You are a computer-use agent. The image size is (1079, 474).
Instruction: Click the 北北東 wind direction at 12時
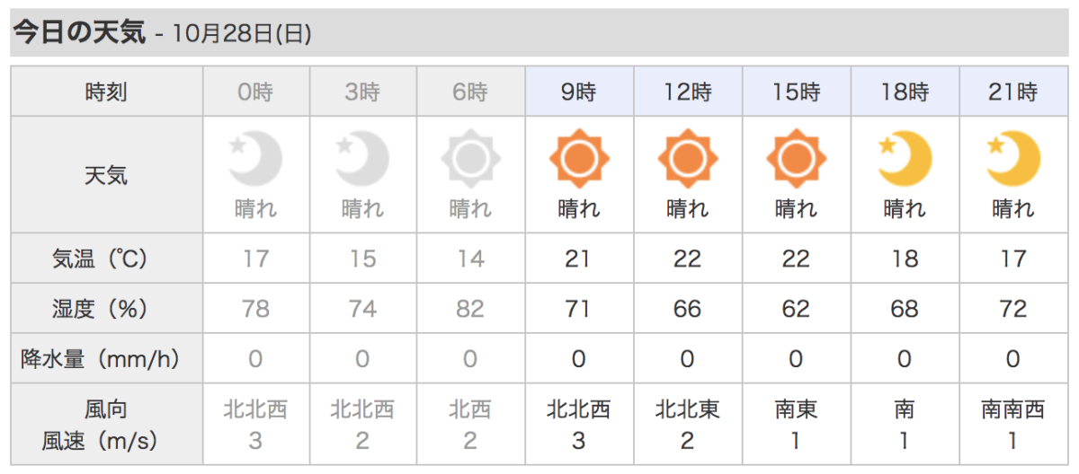[688, 410]
